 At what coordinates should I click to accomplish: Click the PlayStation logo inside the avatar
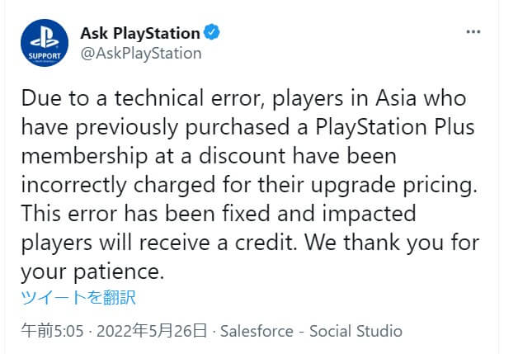(x=45, y=38)
